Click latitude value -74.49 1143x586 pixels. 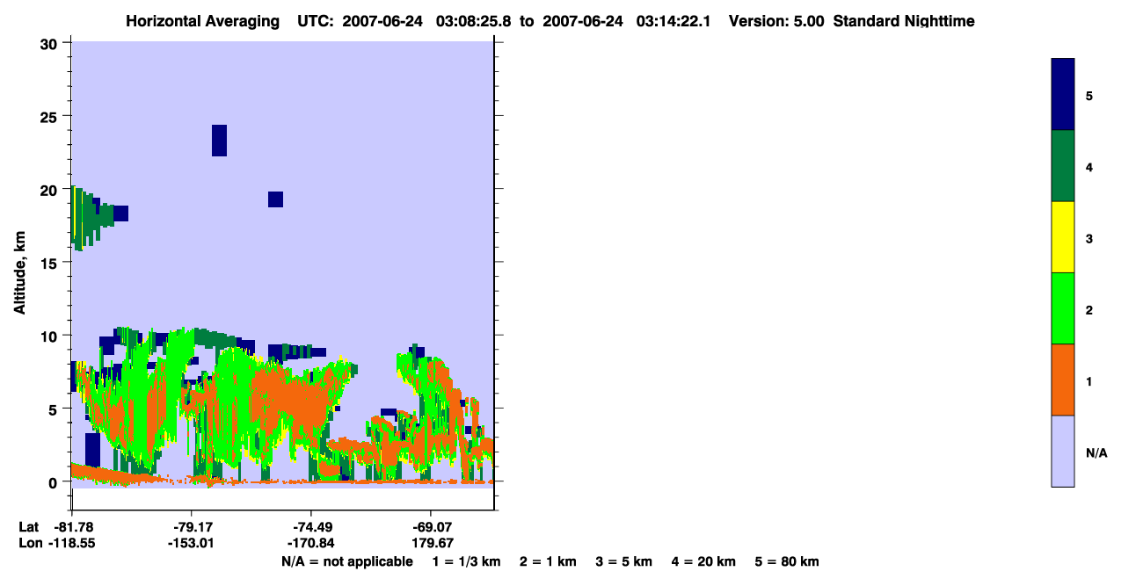click(x=312, y=526)
